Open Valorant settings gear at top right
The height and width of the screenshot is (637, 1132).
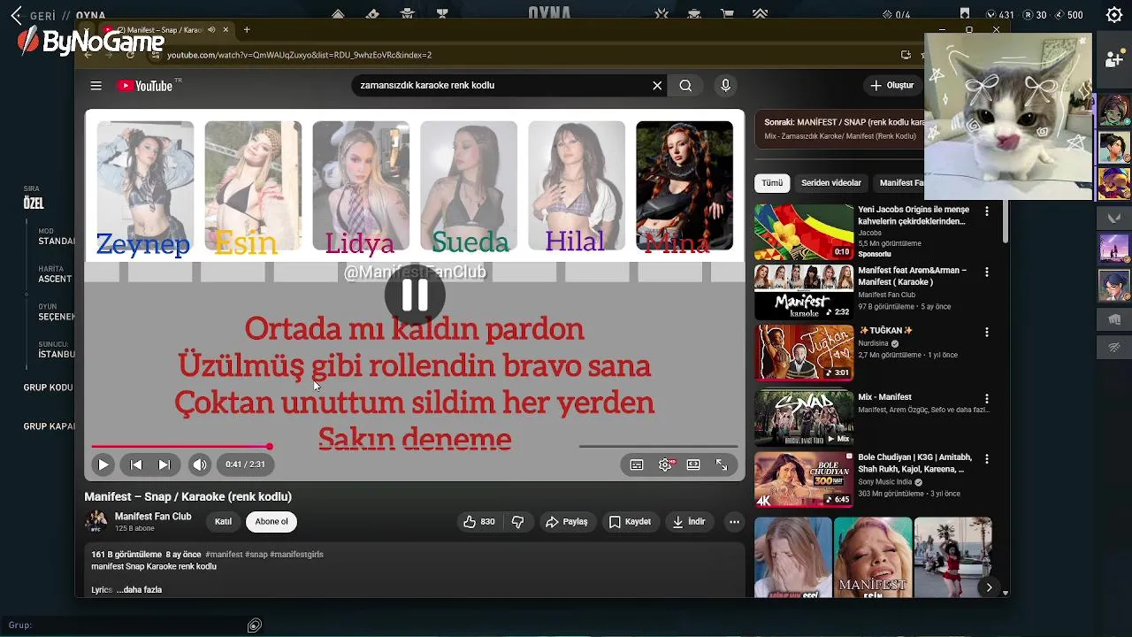pyautogui.click(x=1114, y=15)
